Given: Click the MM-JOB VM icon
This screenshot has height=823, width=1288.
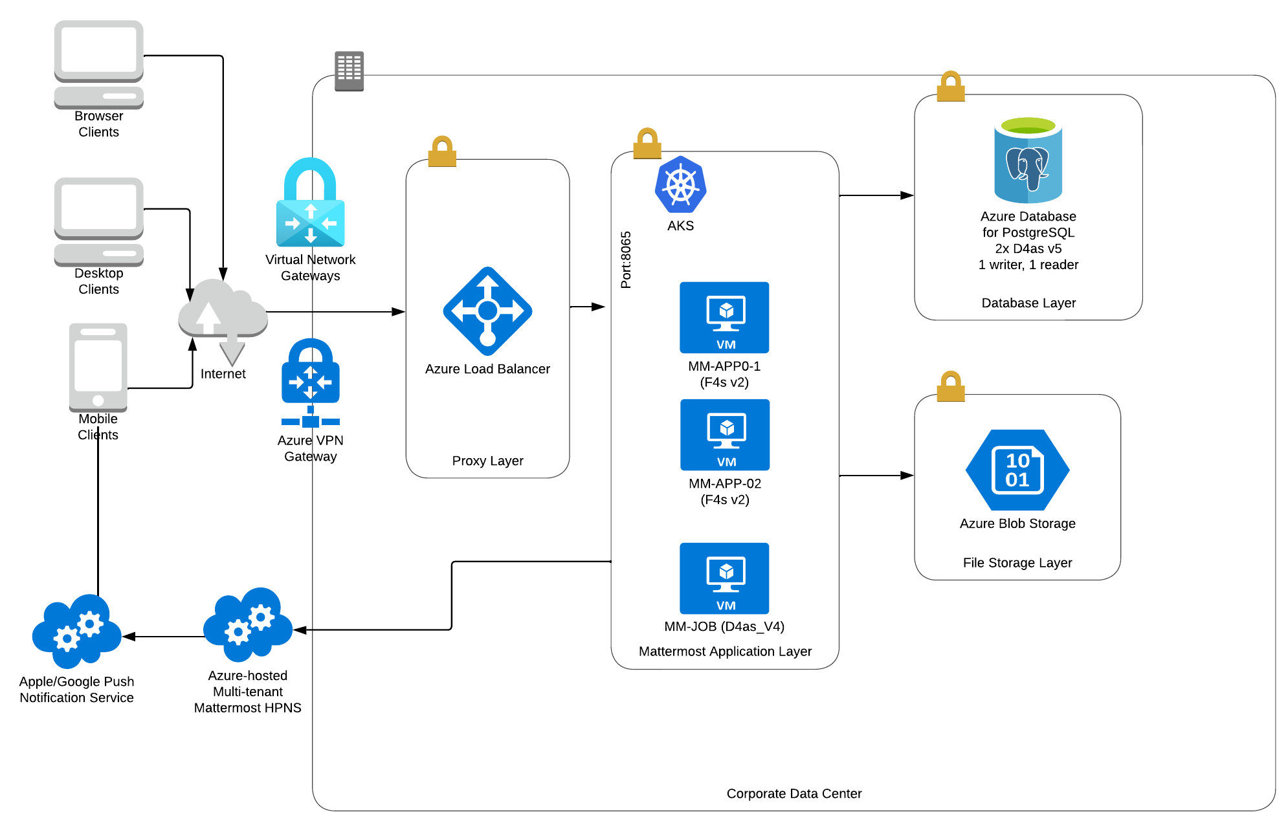Looking at the screenshot, I should pyautogui.click(x=724, y=578).
